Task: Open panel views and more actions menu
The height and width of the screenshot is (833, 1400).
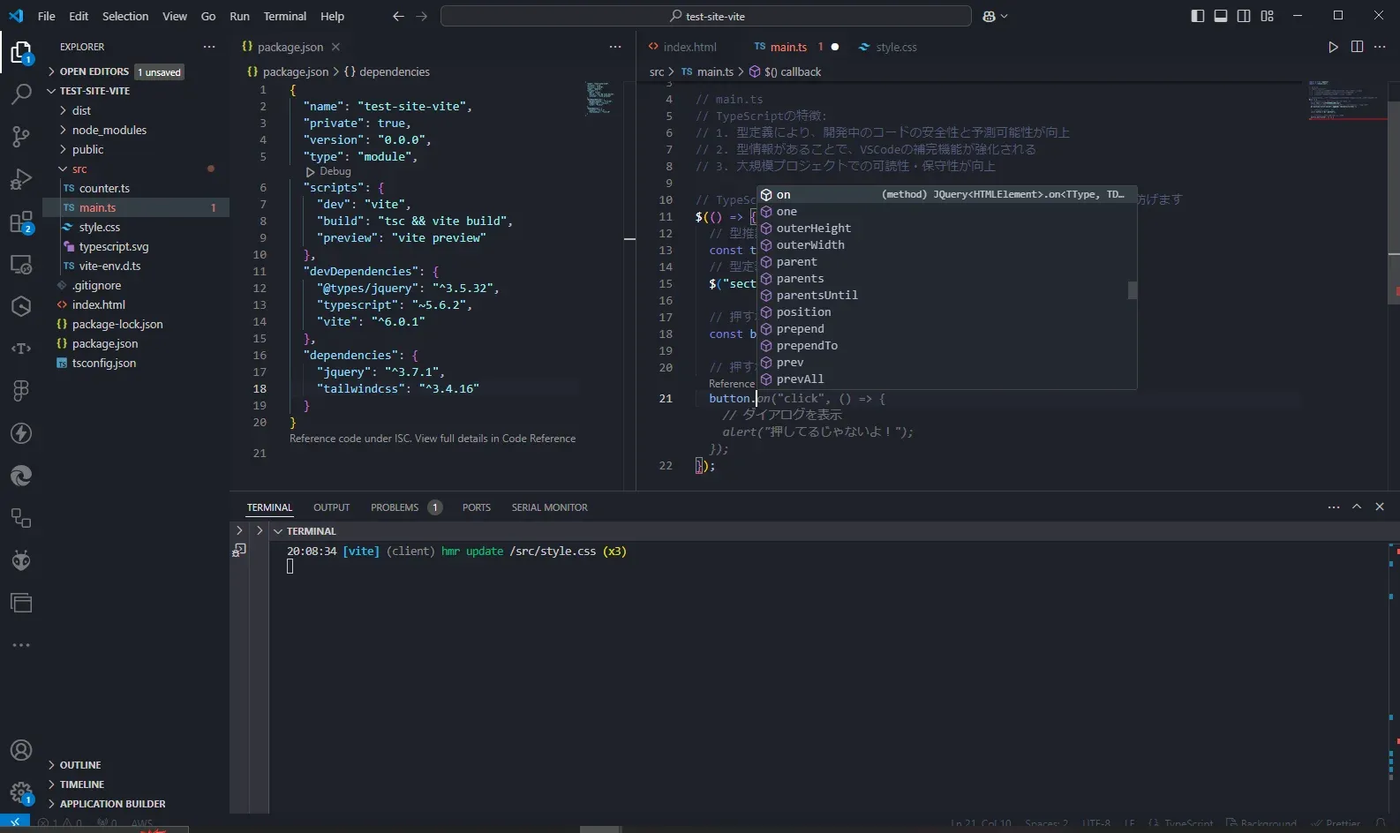Action: tap(1334, 507)
